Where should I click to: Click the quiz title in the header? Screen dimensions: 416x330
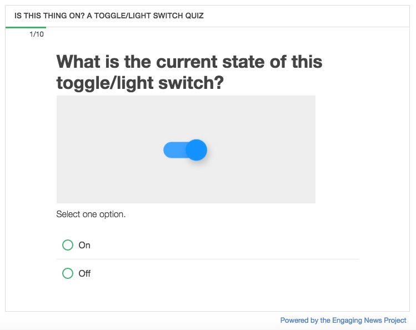[x=109, y=16]
